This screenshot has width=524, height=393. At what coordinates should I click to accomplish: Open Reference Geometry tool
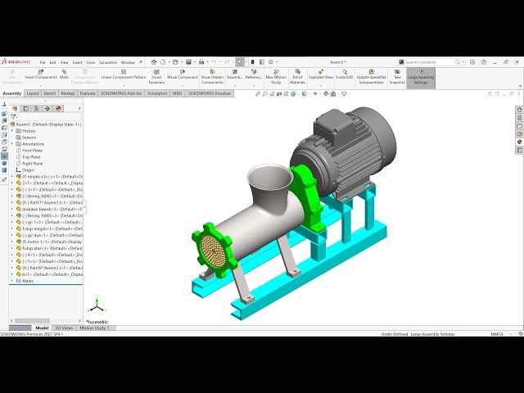(x=254, y=75)
